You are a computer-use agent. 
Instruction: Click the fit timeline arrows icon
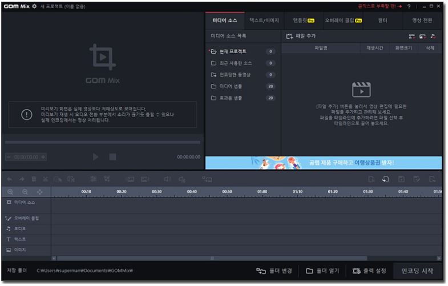[x=40, y=192]
